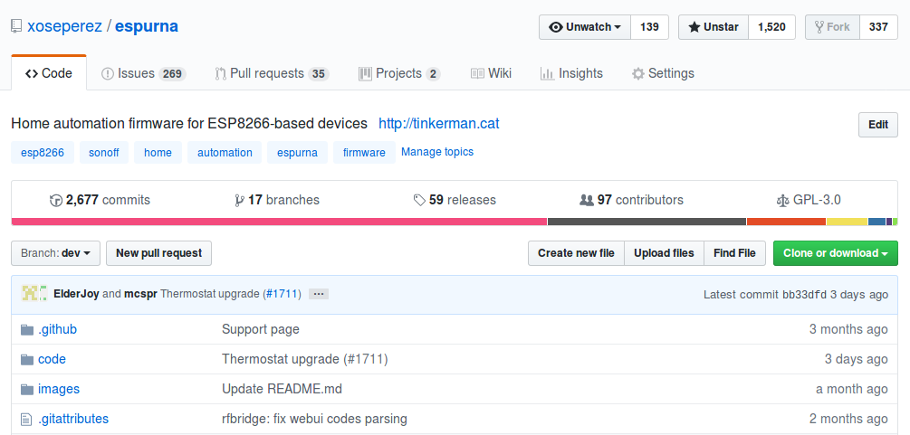Click the Edit description button
The height and width of the screenshot is (435, 910).
878,125
